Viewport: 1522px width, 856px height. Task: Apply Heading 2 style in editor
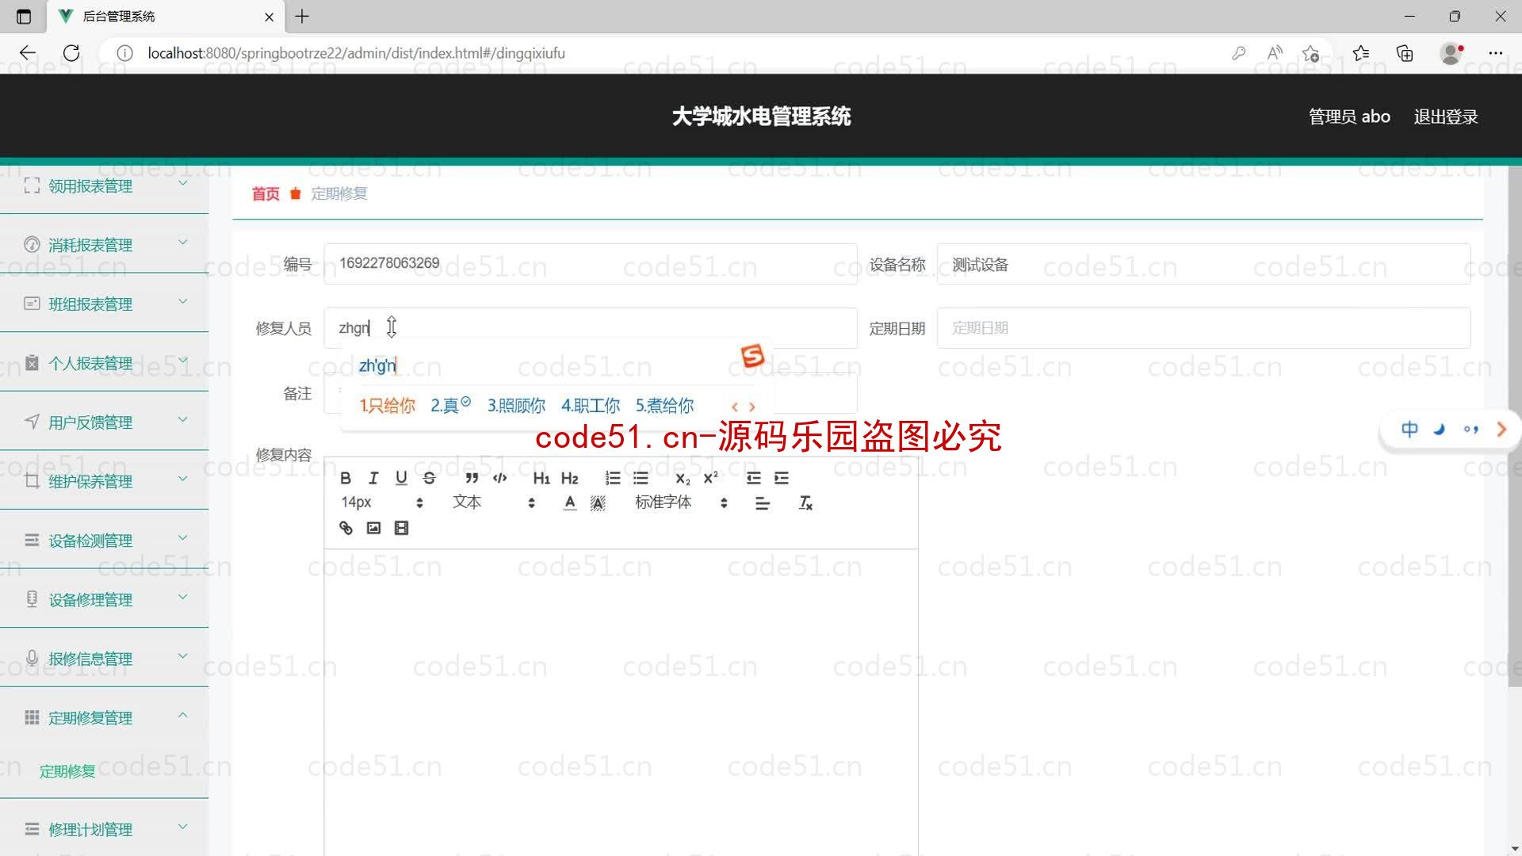569,478
